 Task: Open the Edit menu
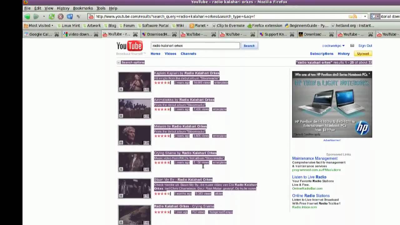(x=38, y=8)
